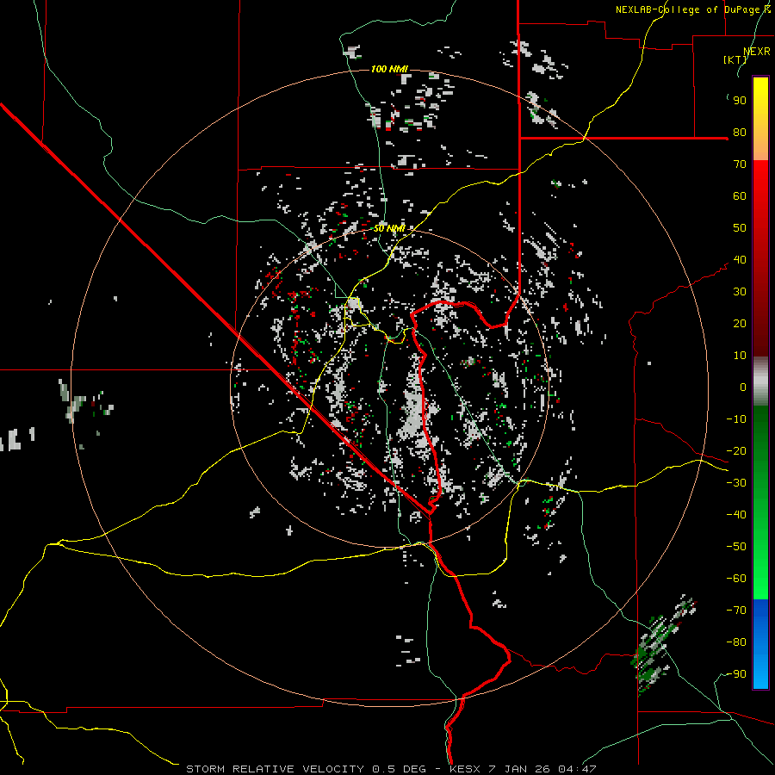775x775 pixels.
Task: Pick the blue segment of the velocity color bar
Action: [760, 644]
